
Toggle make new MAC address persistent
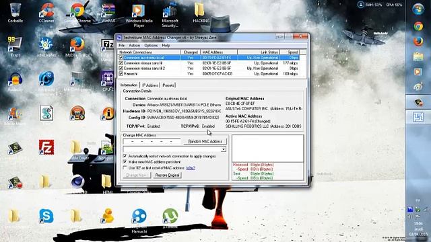tap(125, 161)
